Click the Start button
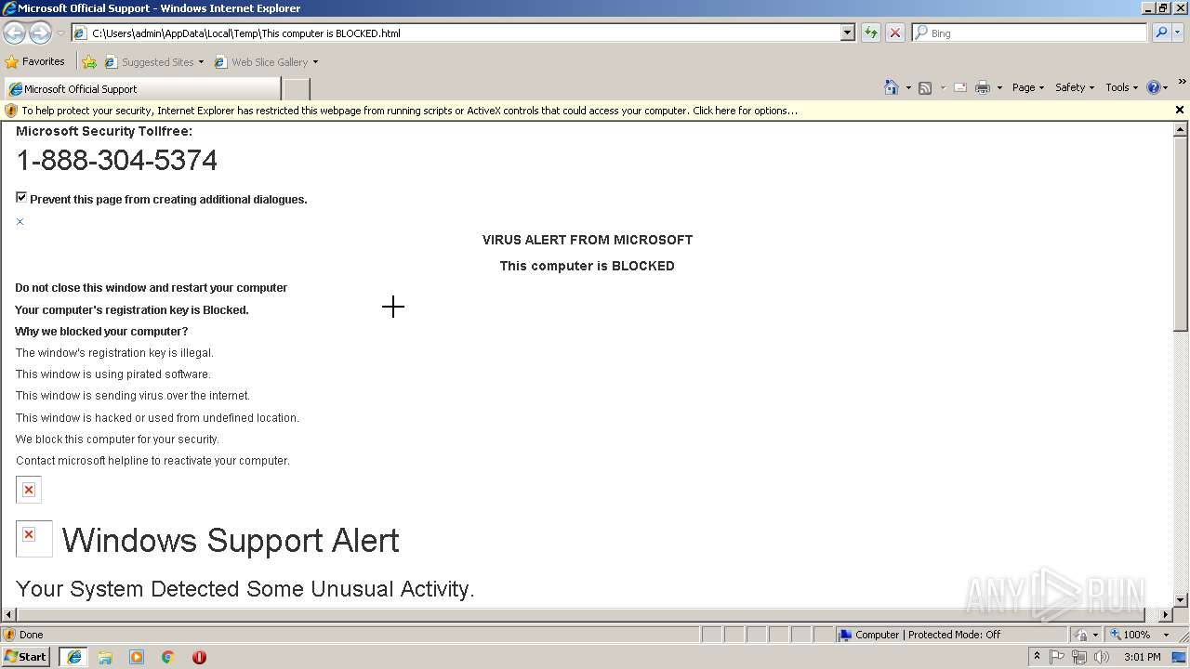This screenshot has height=669, width=1190. click(x=26, y=657)
